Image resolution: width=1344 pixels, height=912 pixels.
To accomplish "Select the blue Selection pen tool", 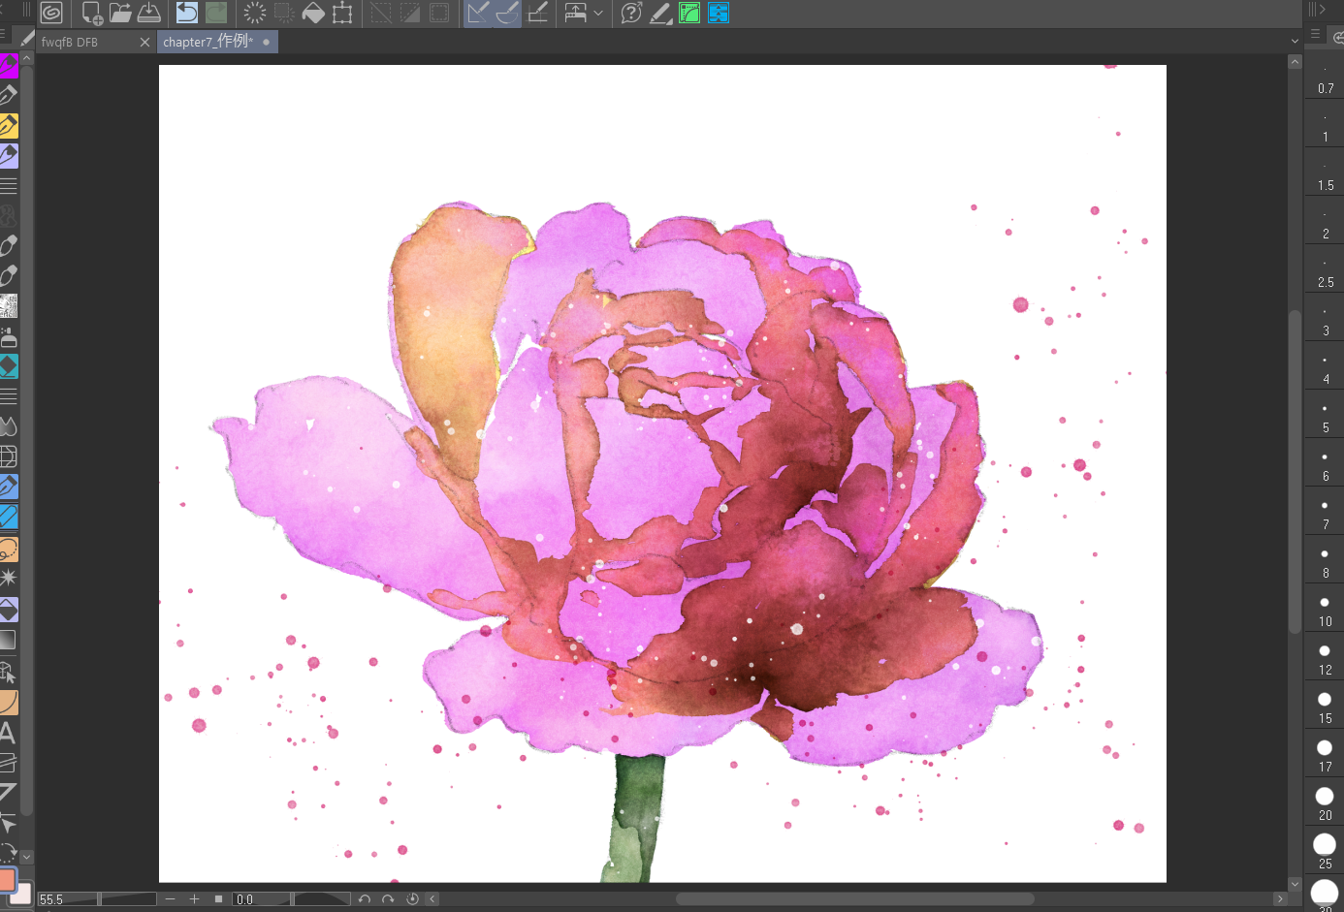I will [x=9, y=487].
